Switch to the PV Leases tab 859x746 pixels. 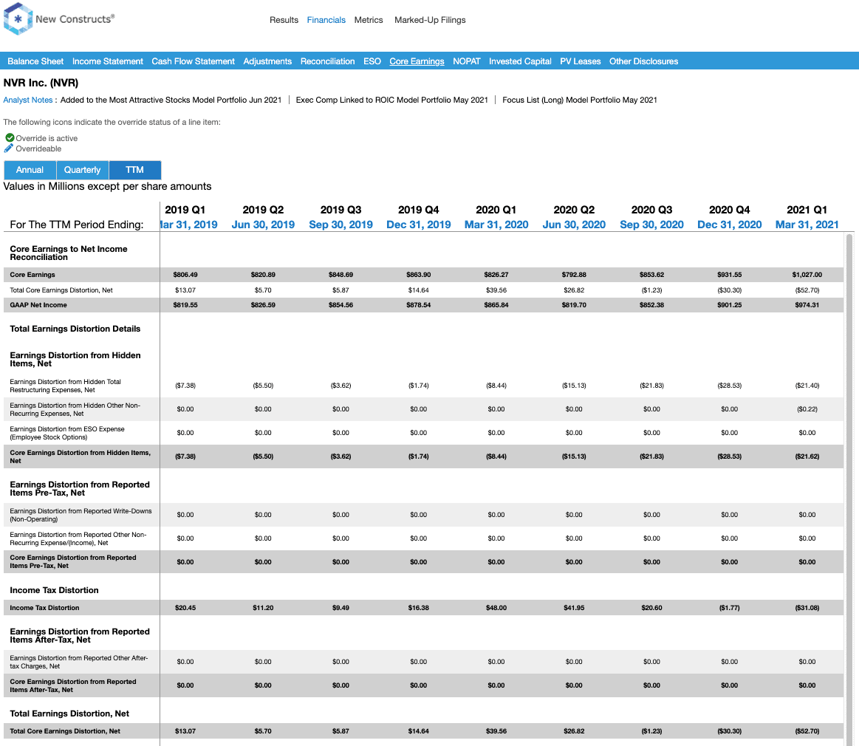point(580,61)
